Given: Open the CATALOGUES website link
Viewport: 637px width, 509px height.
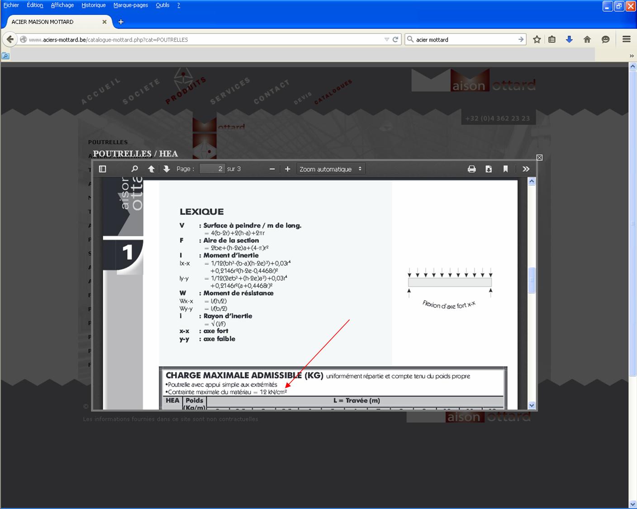Looking at the screenshot, I should tap(333, 92).
